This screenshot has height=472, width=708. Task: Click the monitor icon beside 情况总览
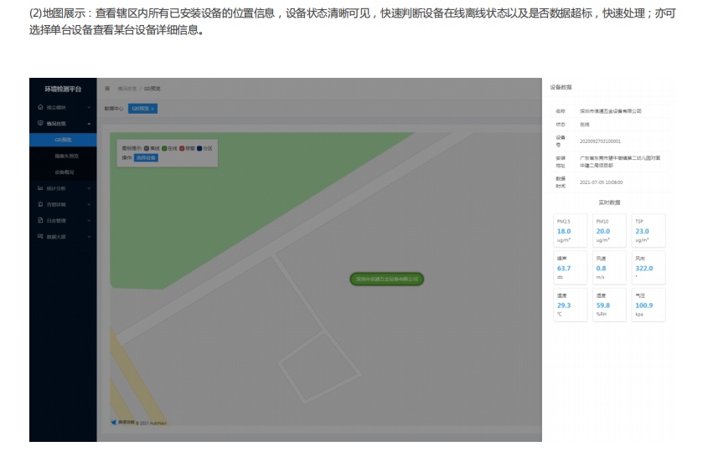[40, 124]
